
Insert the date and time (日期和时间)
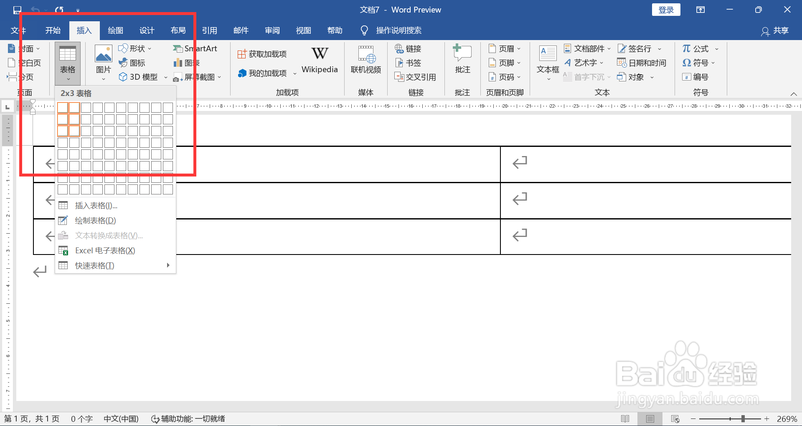tap(642, 62)
